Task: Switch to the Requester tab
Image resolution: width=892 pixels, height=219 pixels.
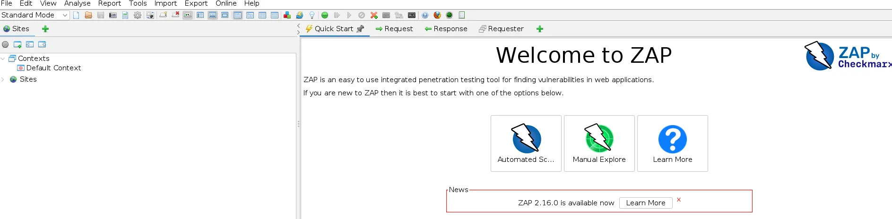Action: click(x=501, y=29)
